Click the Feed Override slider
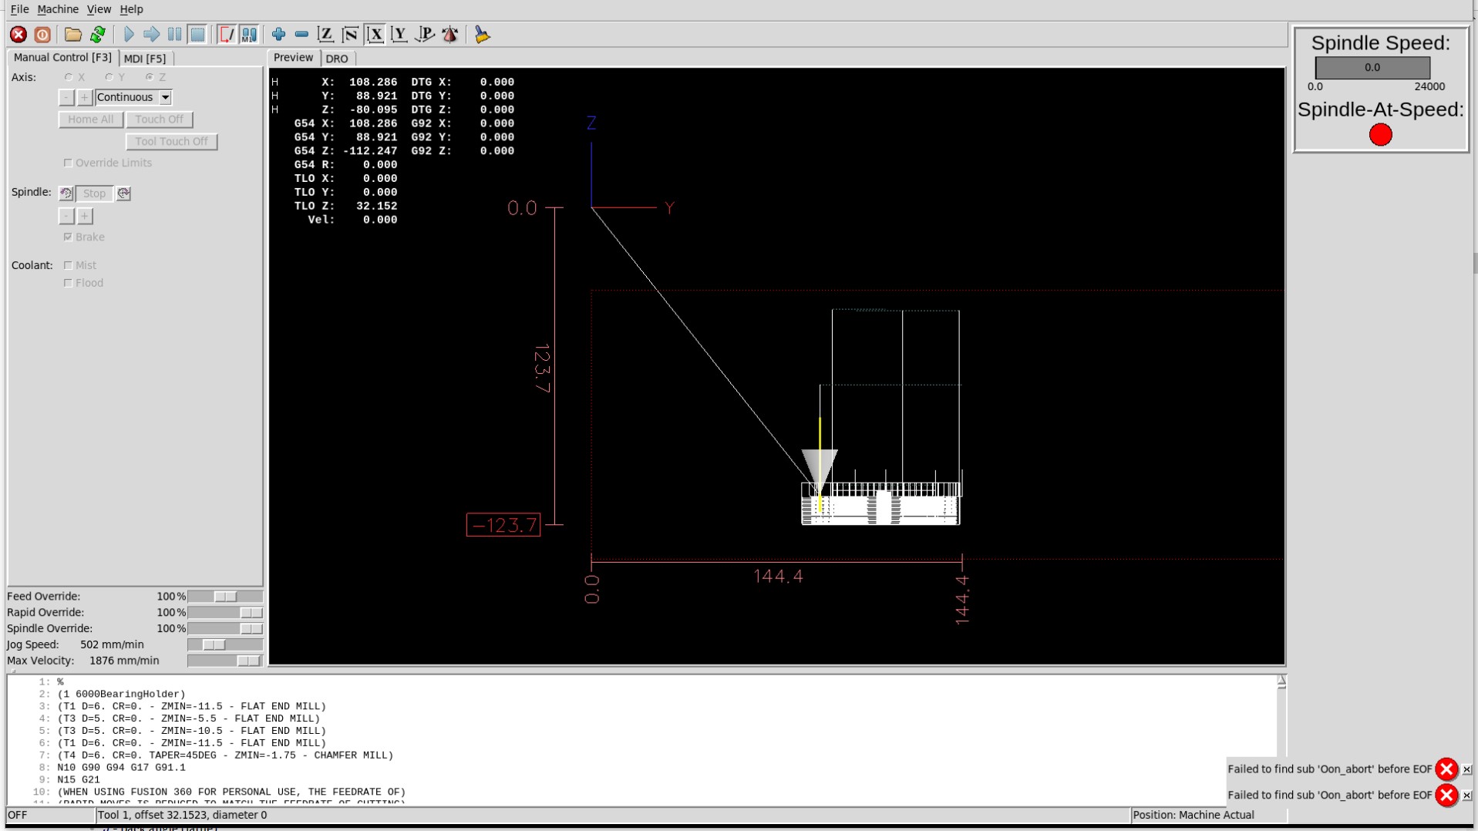 [224, 597]
